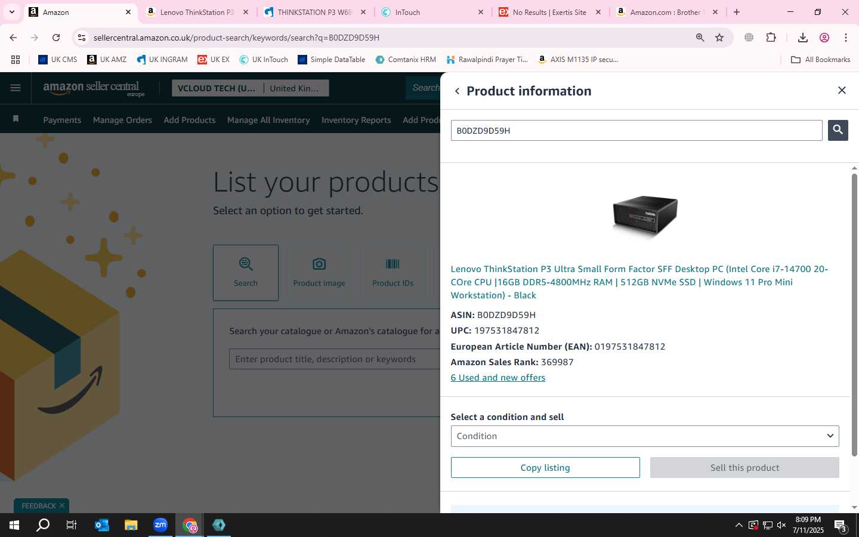Open the VCLOUD TECH account switcher
Screen dimensions: 859x537
pyautogui.click(x=218, y=88)
